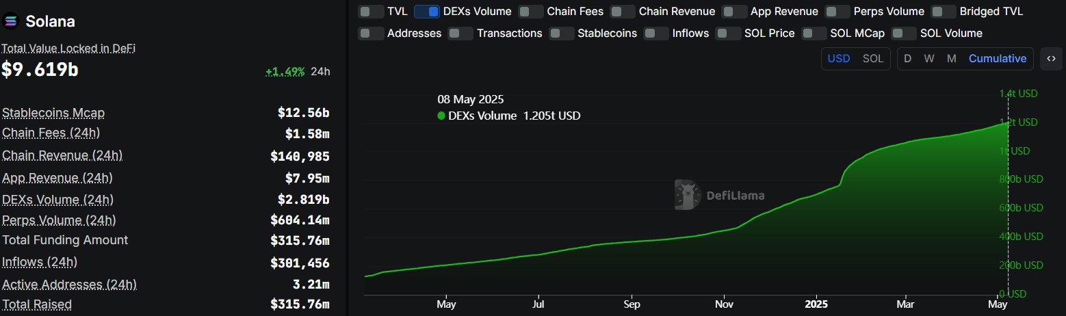Enable Stablecoins chart toggle
Image resolution: width=1066 pixels, height=316 pixels.
(x=562, y=34)
